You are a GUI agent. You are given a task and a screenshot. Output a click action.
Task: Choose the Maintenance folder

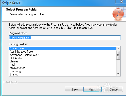(63, 68)
